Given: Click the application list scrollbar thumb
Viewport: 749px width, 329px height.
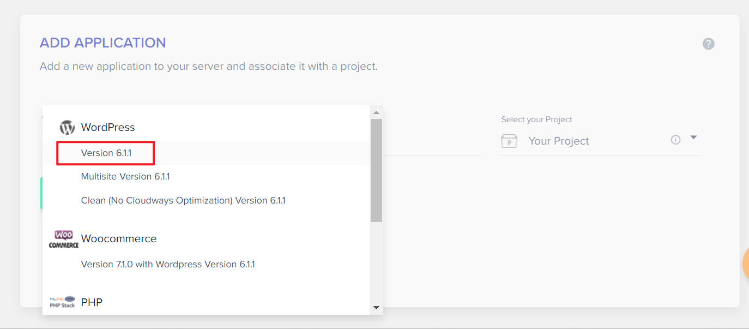Looking at the screenshot, I should coord(376,170).
